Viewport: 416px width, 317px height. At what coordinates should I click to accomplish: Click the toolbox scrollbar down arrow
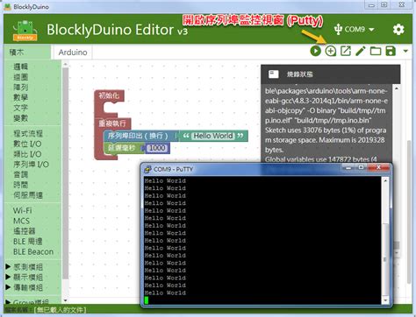point(66,300)
